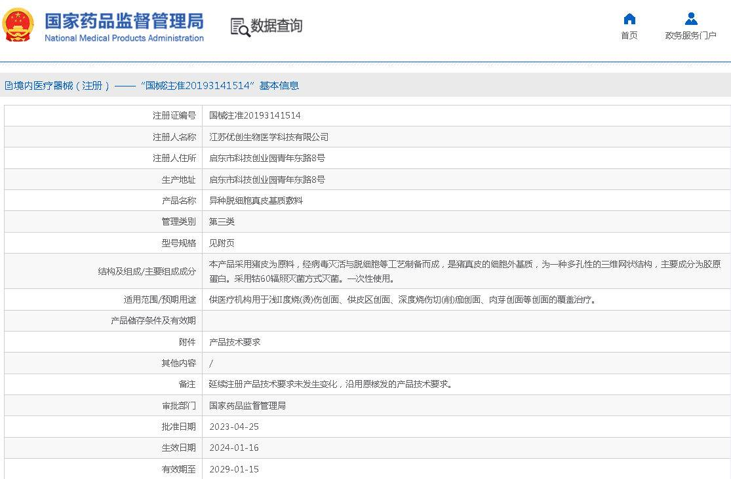
Task: Click the 首页 text label
Action: 629,35
